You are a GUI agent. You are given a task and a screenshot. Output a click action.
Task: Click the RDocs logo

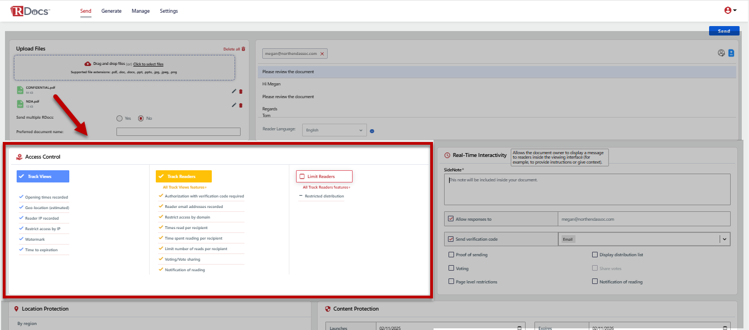(30, 11)
